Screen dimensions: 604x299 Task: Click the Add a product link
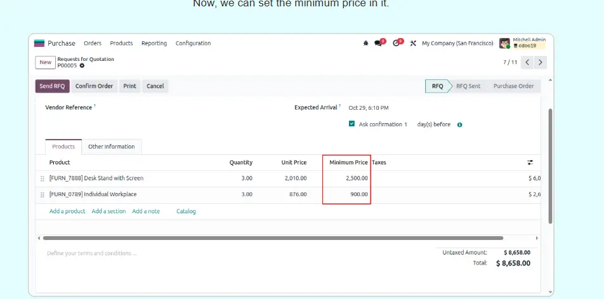[x=67, y=211]
